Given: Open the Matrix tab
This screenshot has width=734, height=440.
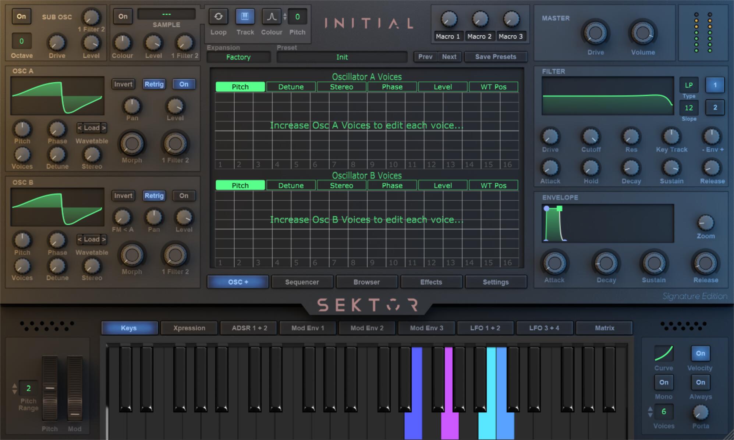Looking at the screenshot, I should tap(604, 328).
